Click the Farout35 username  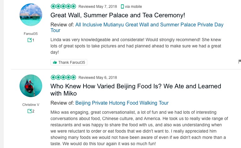tap(31, 33)
